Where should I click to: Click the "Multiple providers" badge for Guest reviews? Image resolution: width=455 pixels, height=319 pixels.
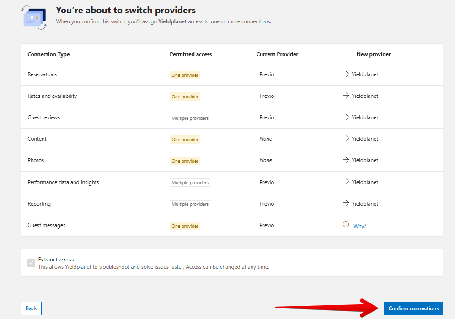click(x=190, y=118)
